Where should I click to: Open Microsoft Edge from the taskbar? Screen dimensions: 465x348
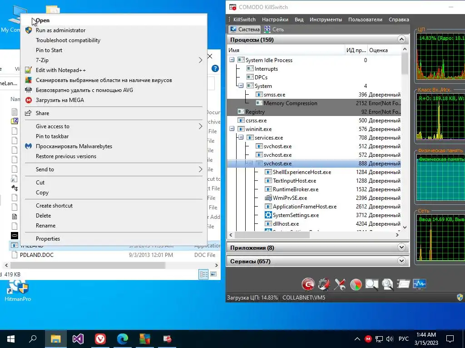pos(123,339)
